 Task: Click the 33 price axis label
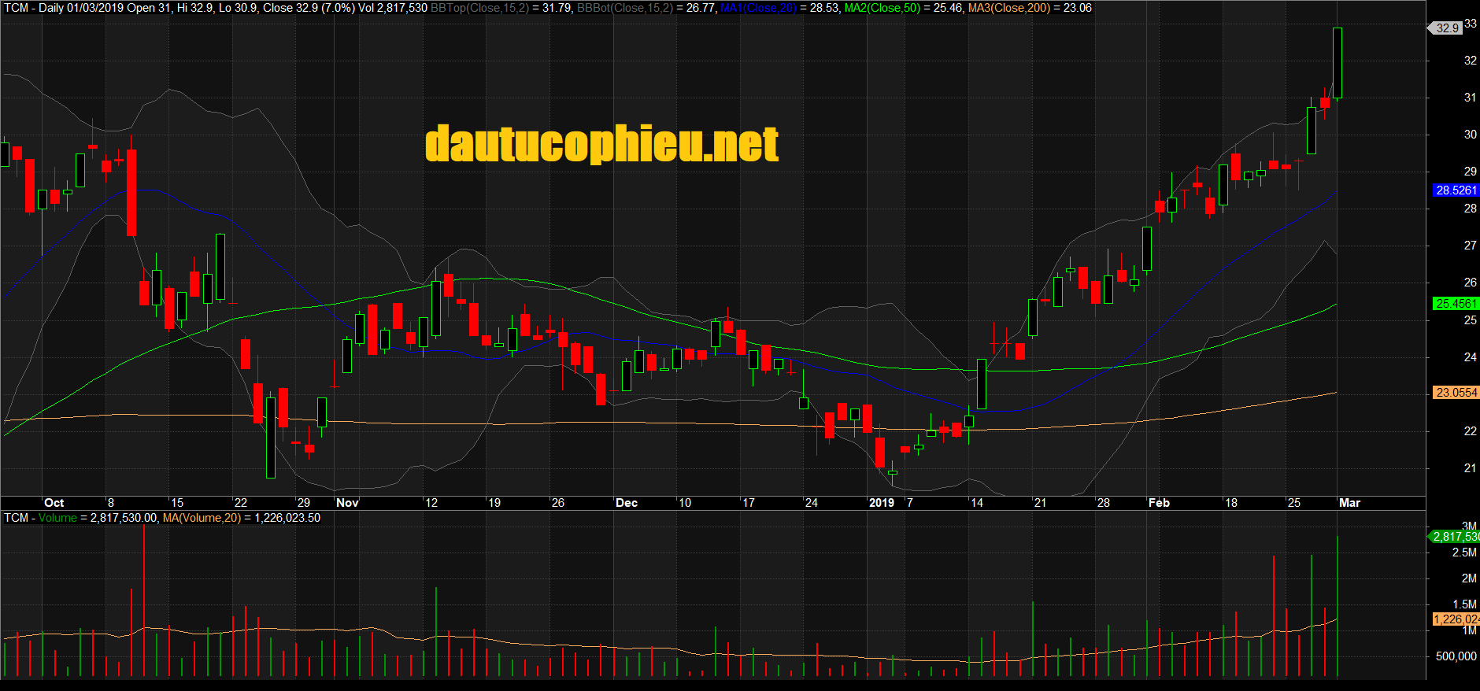pyautogui.click(x=1470, y=24)
